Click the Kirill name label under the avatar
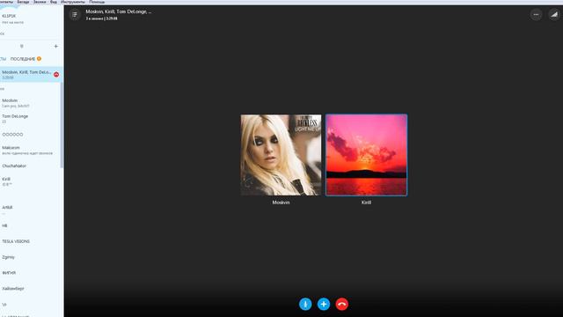The height and width of the screenshot is (317, 563). click(366, 203)
